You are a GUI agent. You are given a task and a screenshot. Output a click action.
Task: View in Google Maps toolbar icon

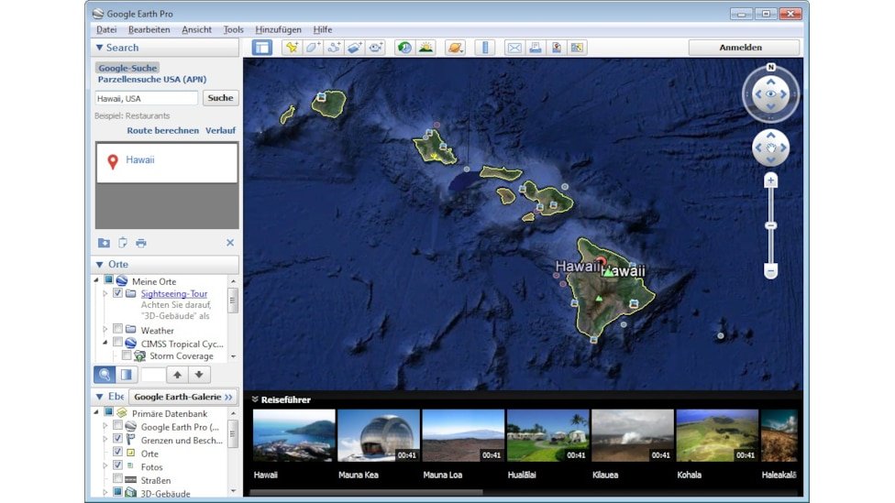[x=577, y=48]
